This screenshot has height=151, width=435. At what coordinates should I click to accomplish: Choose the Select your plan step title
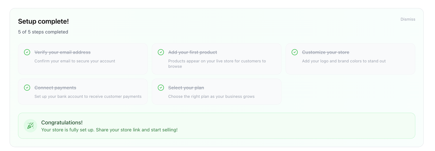point(186,88)
